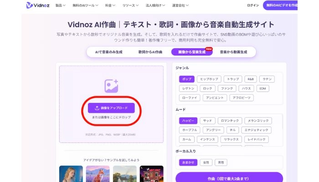Open the 製品 dropdown menu
Viewport: 319px width, 182px height.
tap(61, 5)
